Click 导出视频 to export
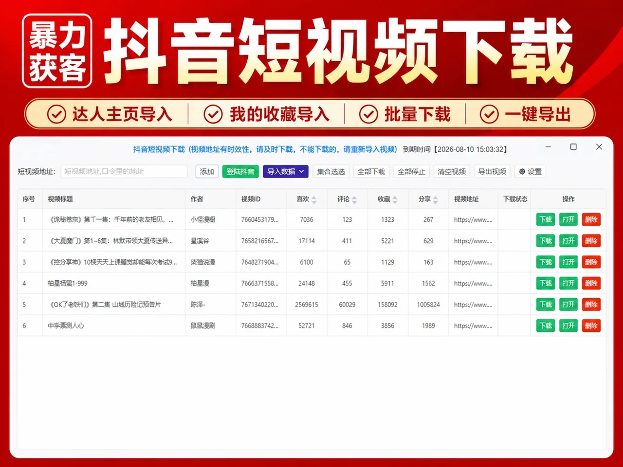The image size is (623, 467). pyautogui.click(x=492, y=172)
